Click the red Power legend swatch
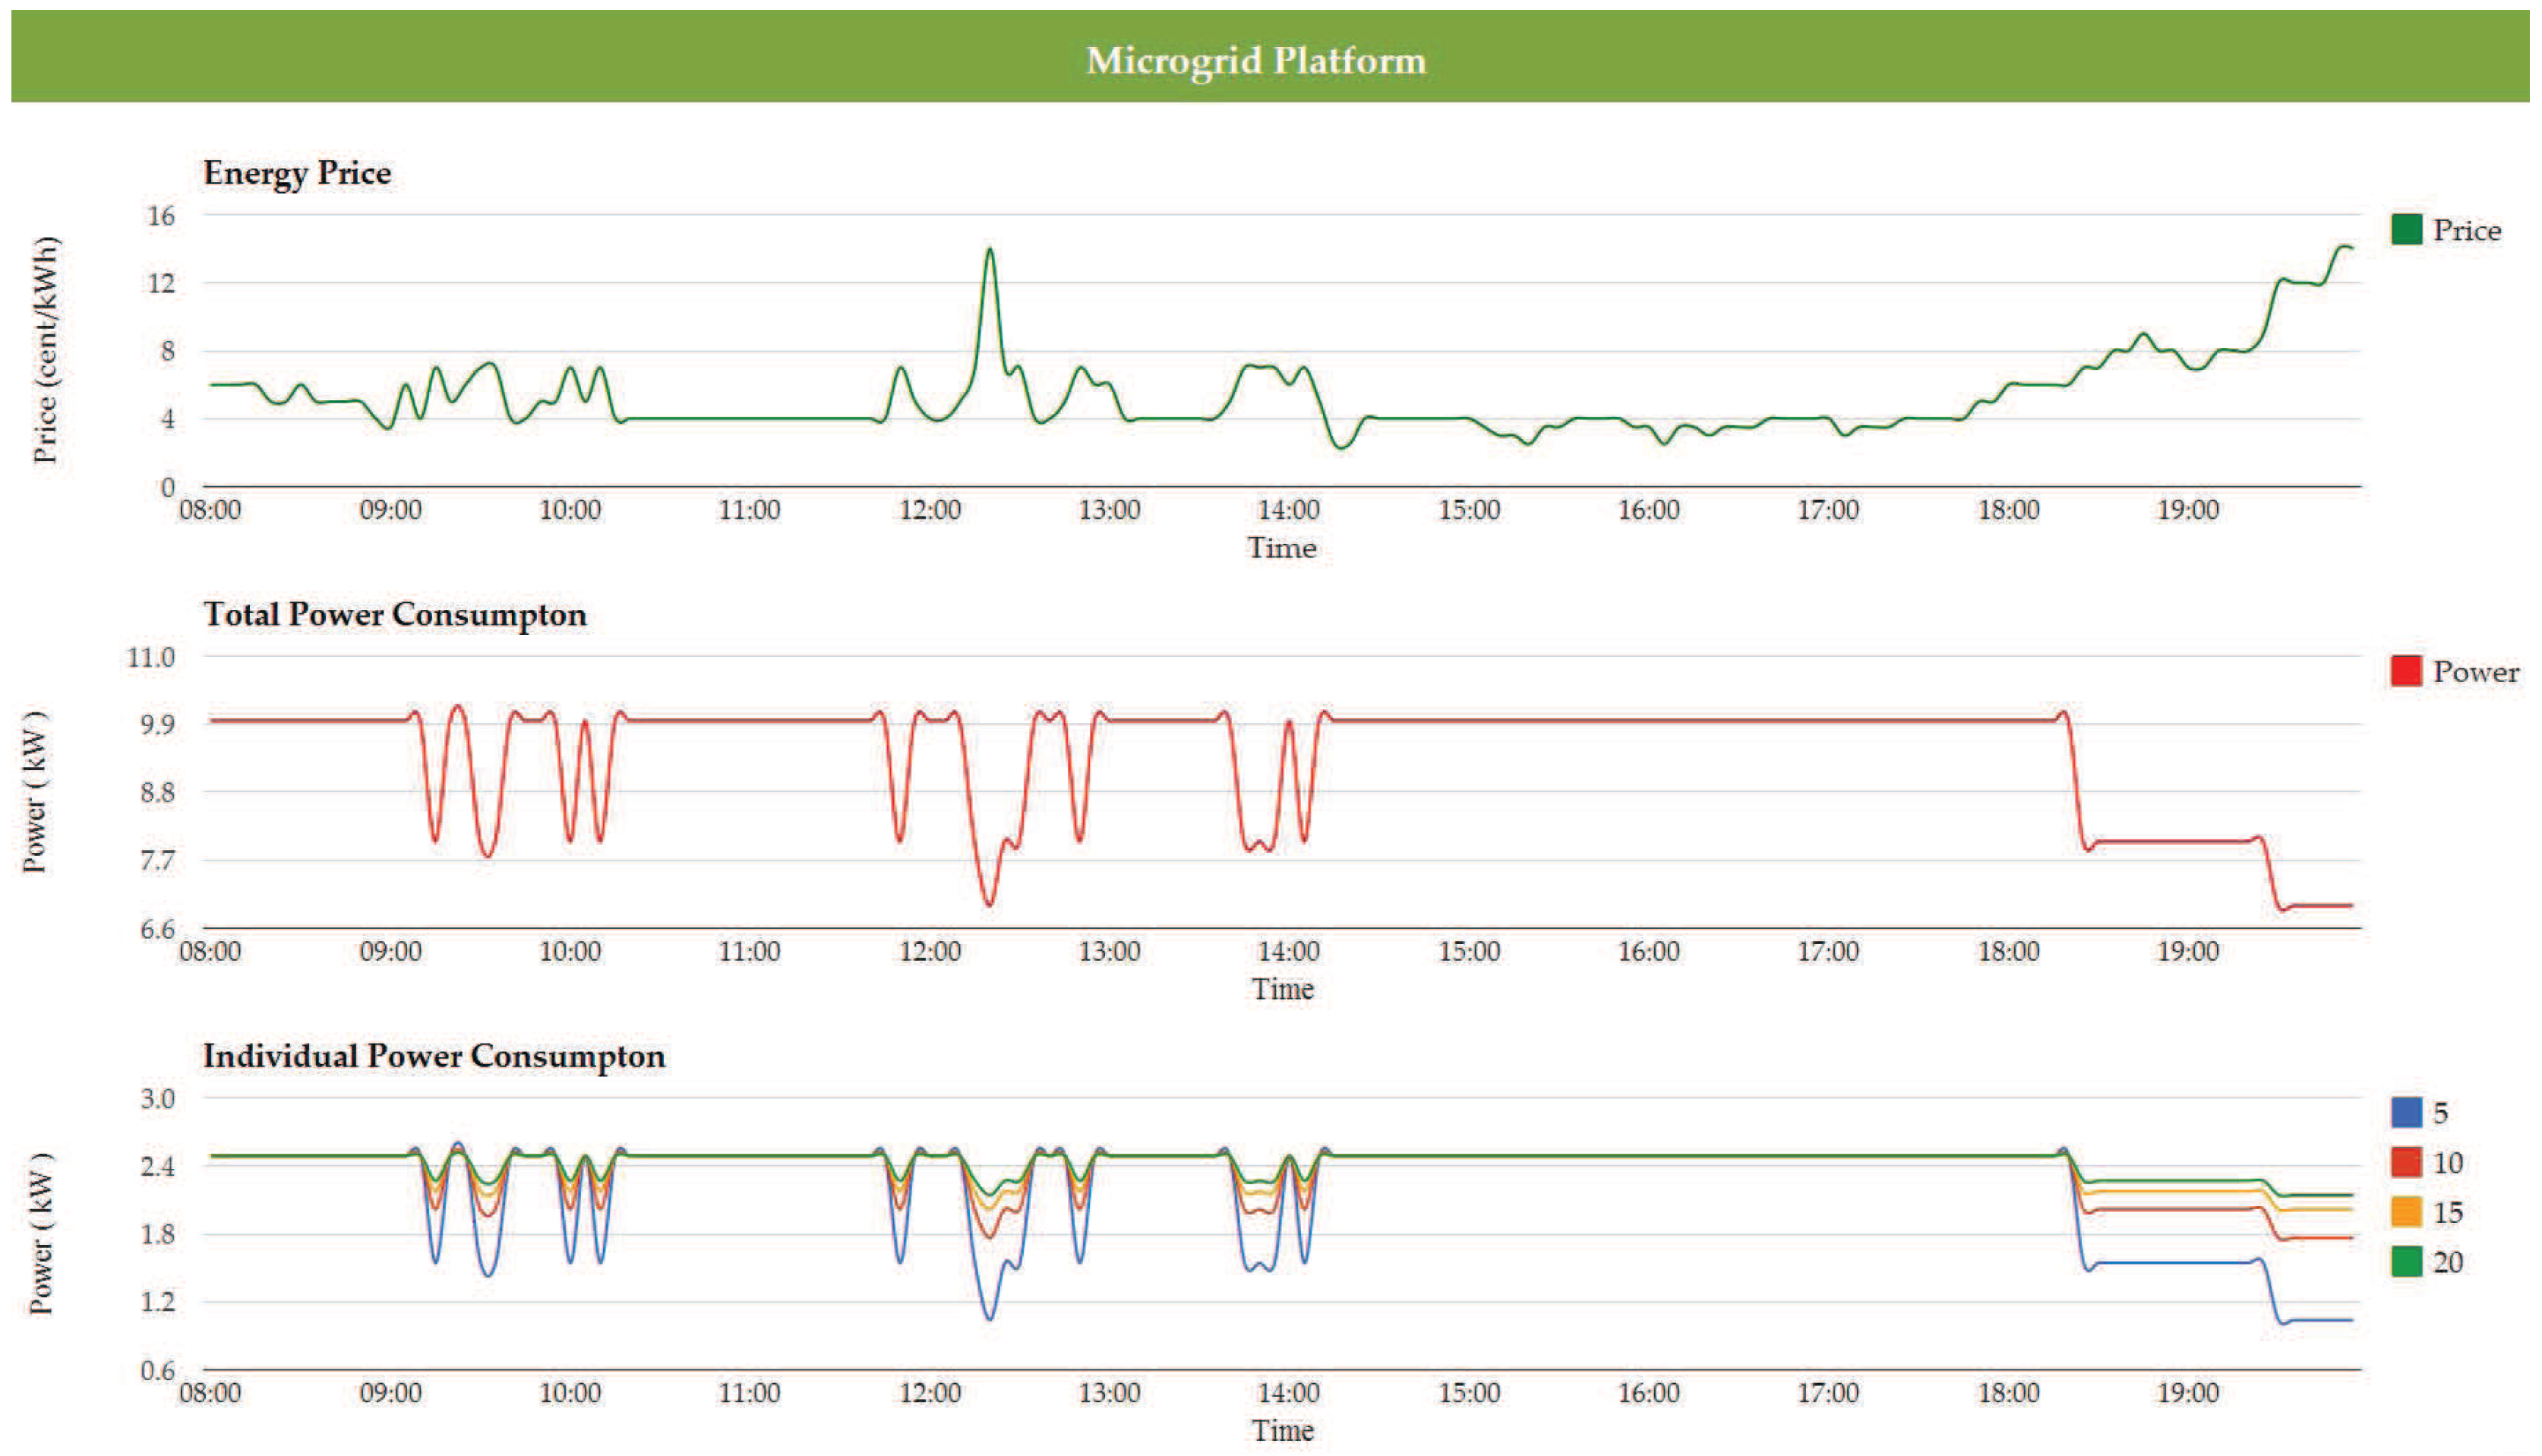Screen dimensions: 2542x1456 coord(2406,671)
